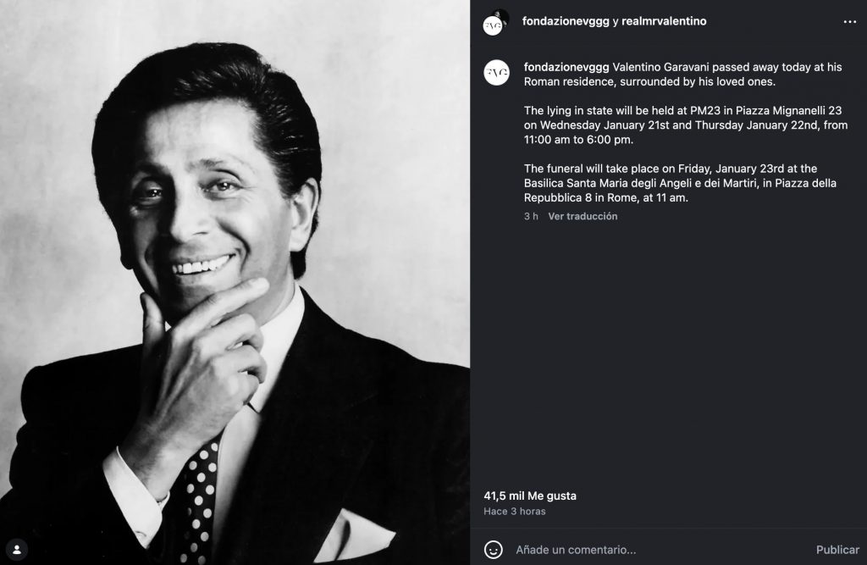View the 41,5 mil Me gusta likes list
Image resolution: width=867 pixels, height=565 pixels.
coord(529,496)
